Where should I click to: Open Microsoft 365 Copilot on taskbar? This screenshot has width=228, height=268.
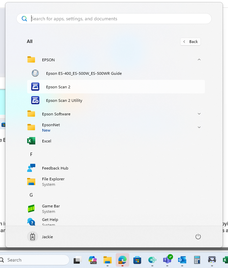[93, 260]
